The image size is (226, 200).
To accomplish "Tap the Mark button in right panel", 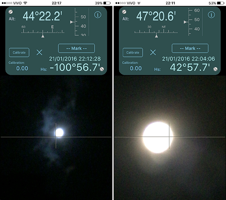I will (190, 48).
